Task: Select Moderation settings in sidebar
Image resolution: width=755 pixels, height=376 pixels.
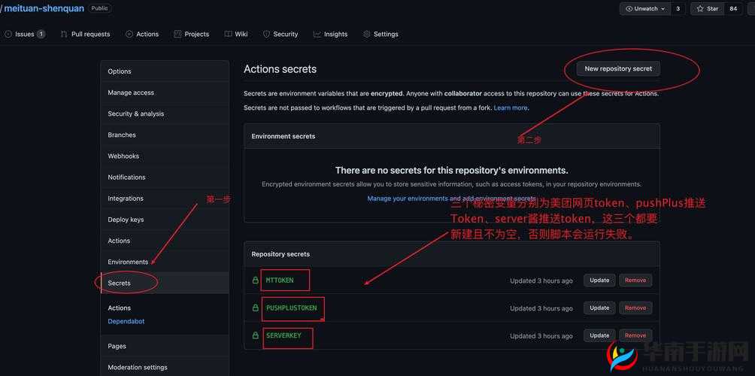Action: 165,367
